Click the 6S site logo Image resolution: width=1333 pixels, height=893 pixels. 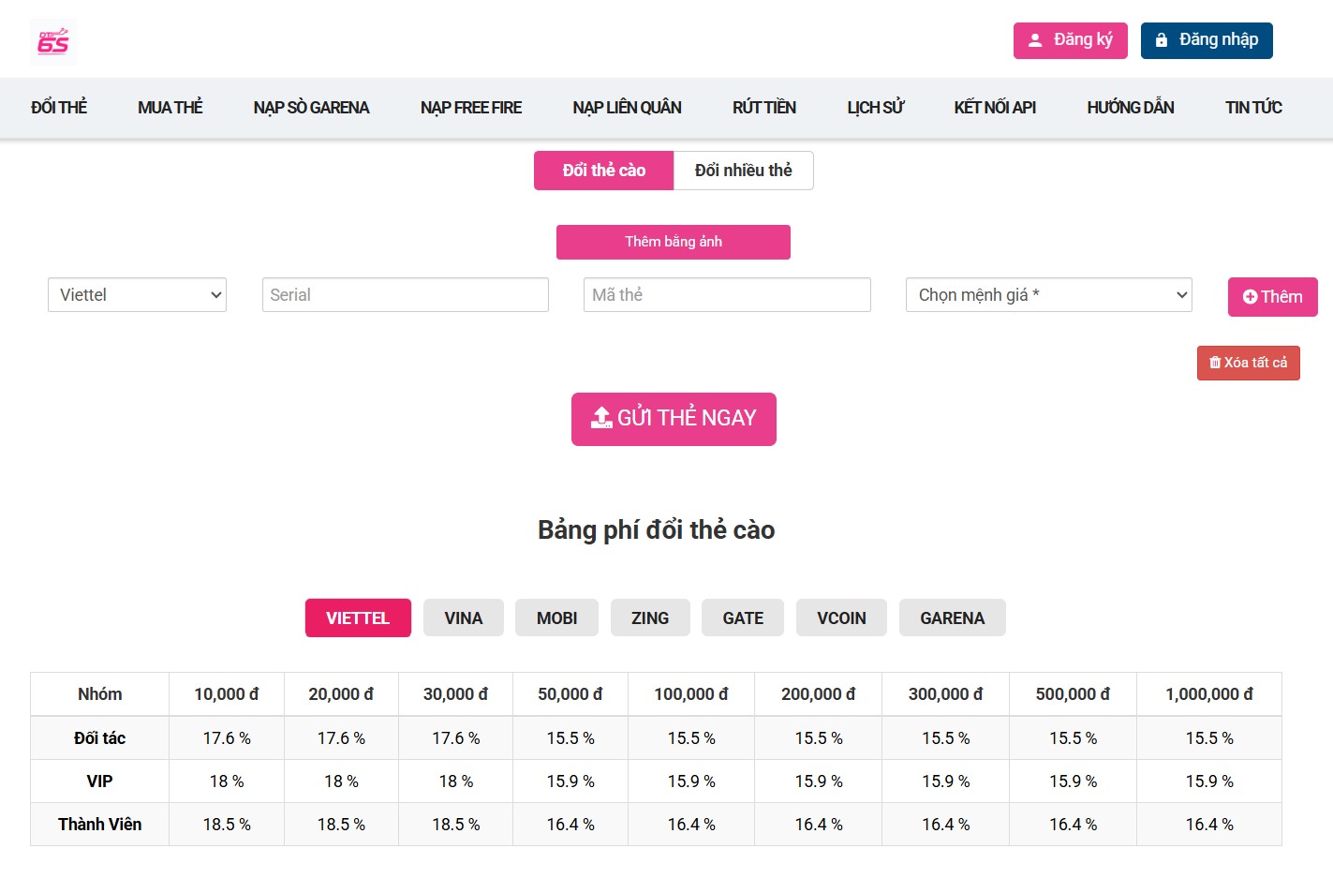[53, 41]
